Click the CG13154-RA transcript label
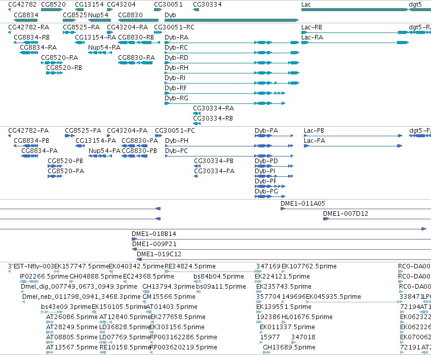Screen dimensions: 431x355 [95, 37]
